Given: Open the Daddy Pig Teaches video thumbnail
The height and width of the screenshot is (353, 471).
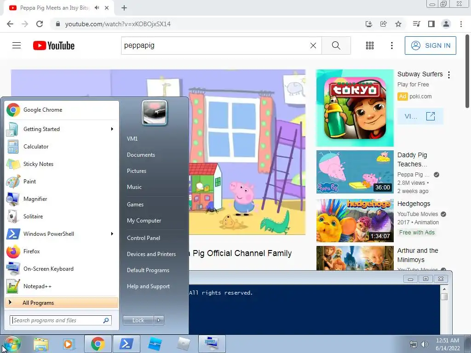Looking at the screenshot, I should (x=355, y=172).
